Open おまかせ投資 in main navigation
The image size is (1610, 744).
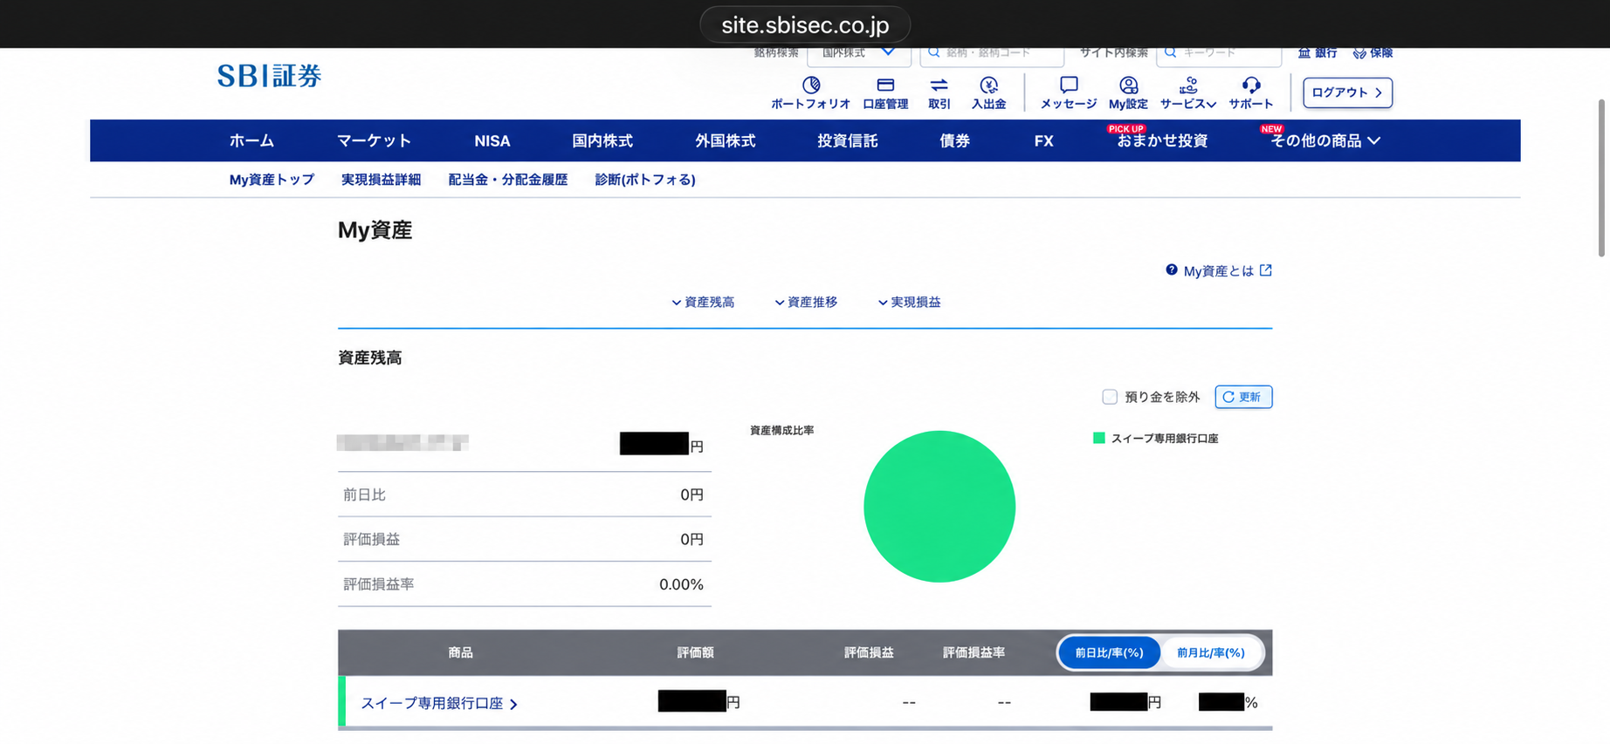click(x=1162, y=140)
